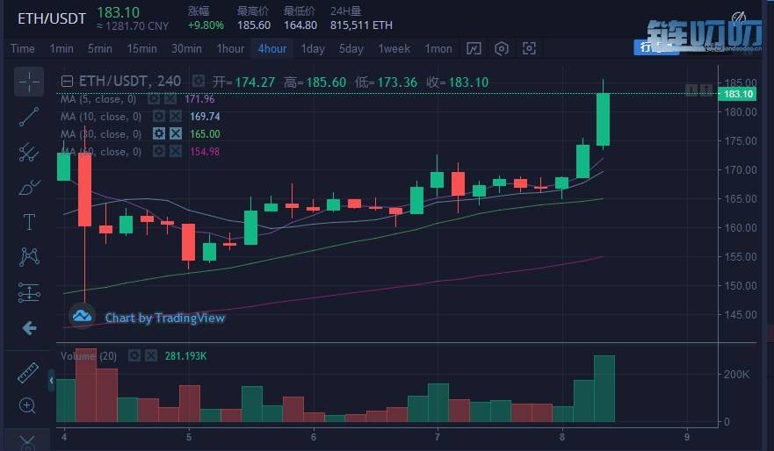Activate the zoom in magnifier tool
774x451 pixels.
27,405
